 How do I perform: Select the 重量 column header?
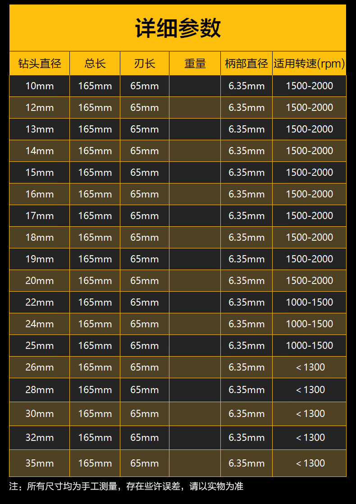195,64
